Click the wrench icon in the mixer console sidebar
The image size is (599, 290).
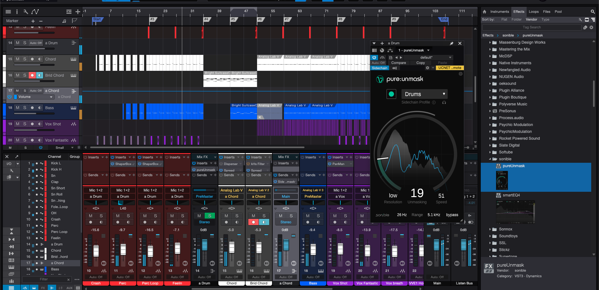coord(11,170)
